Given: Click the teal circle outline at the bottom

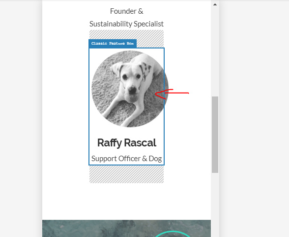Looking at the screenshot, I should (x=173, y=234).
